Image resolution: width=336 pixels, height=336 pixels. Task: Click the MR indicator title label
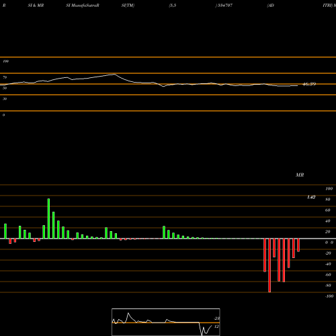tap(300, 175)
